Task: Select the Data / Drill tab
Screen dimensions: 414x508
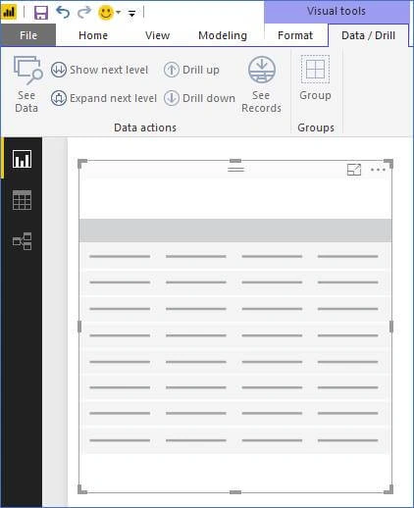Action: (x=368, y=35)
